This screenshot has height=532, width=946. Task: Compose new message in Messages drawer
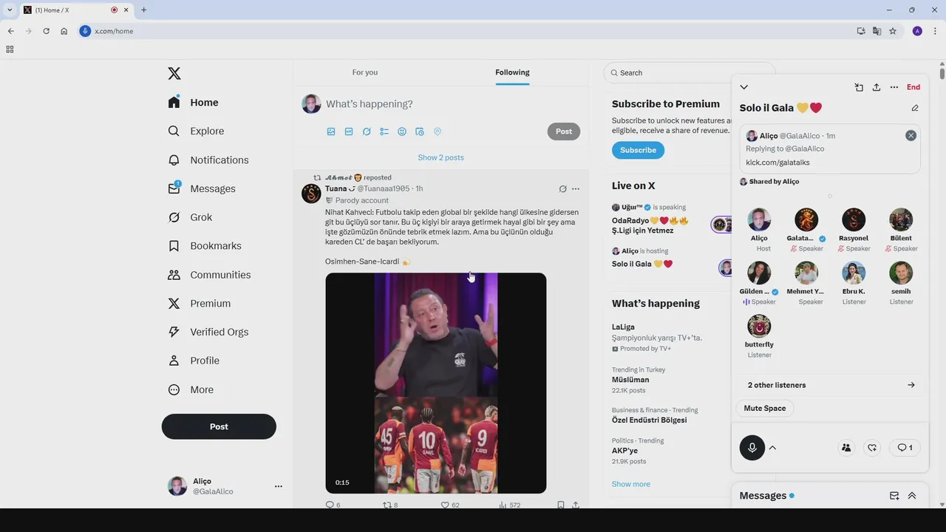894,496
